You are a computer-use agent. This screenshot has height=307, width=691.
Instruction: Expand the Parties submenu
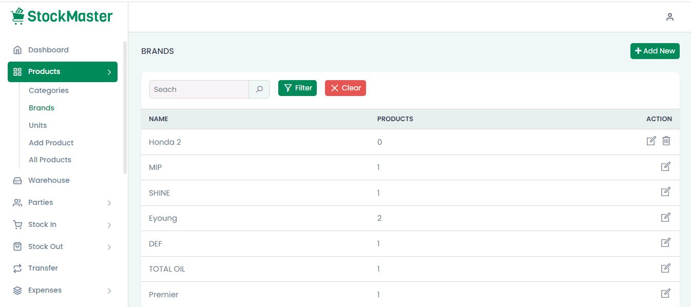[109, 203]
